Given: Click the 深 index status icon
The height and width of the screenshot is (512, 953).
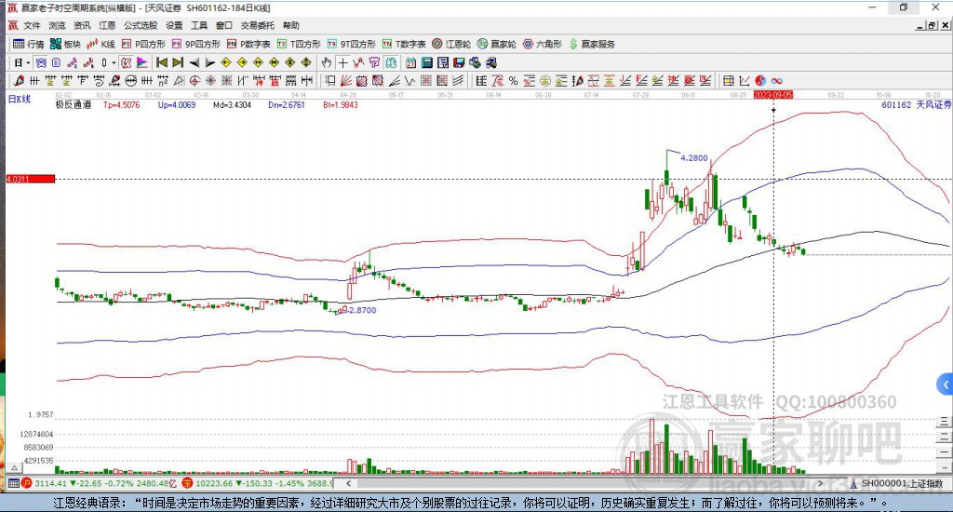Looking at the screenshot, I should click(187, 483).
